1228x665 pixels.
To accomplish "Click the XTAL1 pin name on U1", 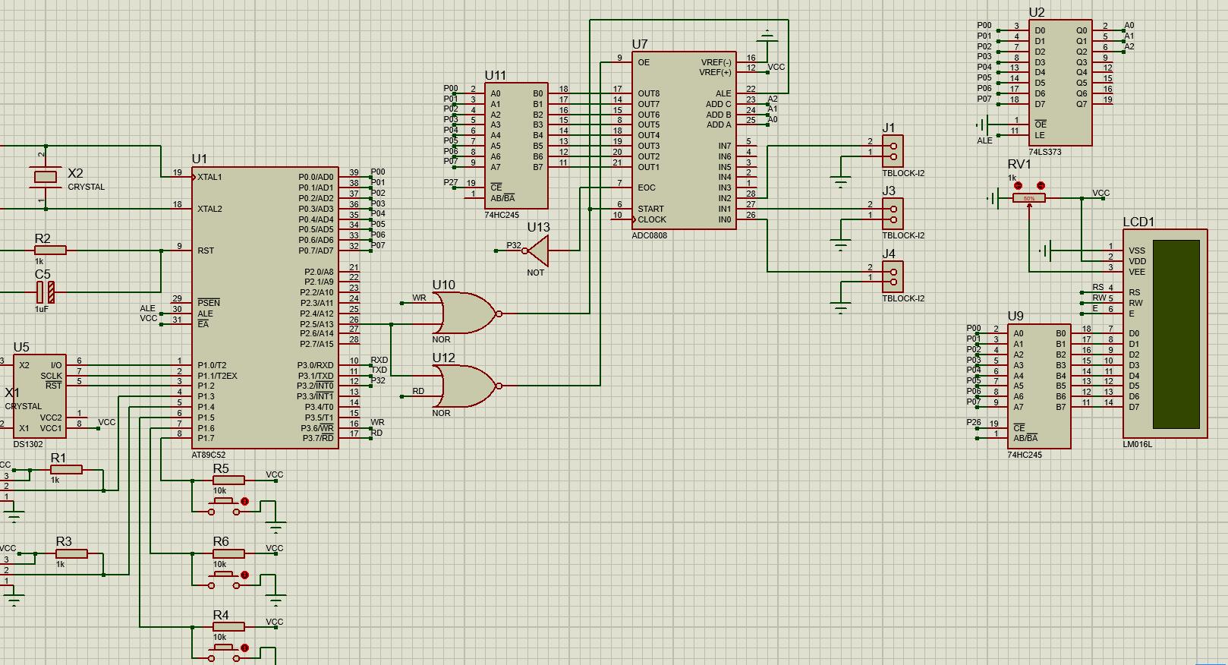I will tap(209, 178).
